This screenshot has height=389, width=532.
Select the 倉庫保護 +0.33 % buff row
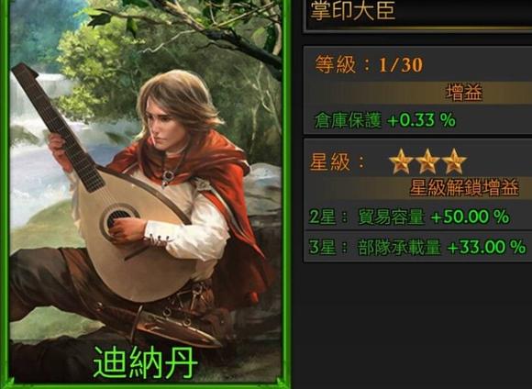click(x=418, y=120)
